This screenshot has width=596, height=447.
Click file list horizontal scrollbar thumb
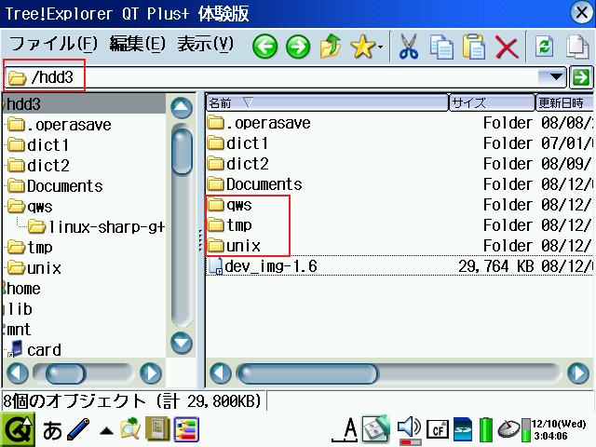coord(308,373)
